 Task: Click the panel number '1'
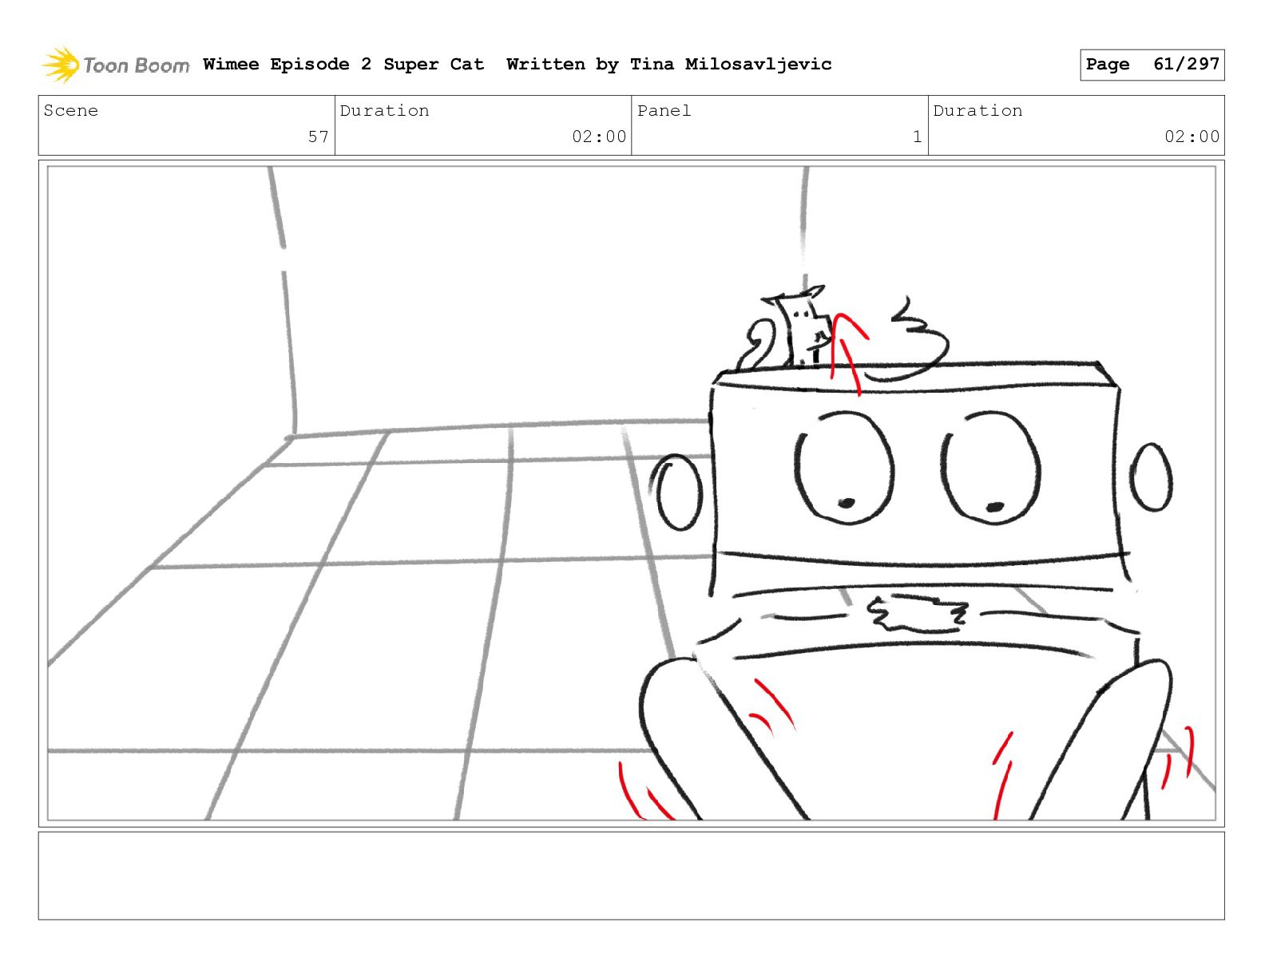tap(918, 137)
